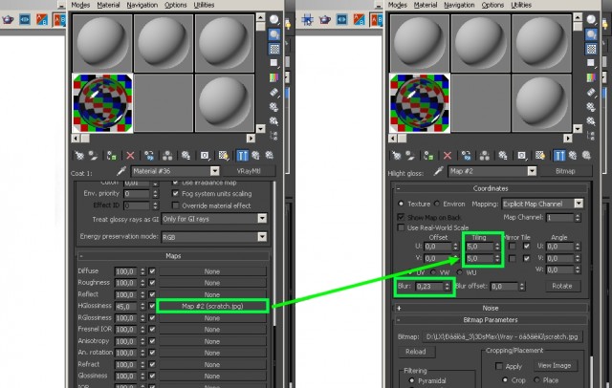Click Go to Parent in right Bitmap editor
Screen dimensions: 612x388
tap(573, 156)
